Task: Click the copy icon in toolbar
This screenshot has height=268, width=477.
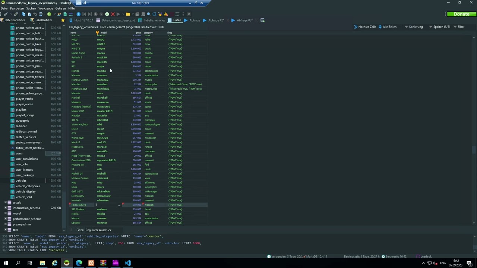Action: coord(23,14)
